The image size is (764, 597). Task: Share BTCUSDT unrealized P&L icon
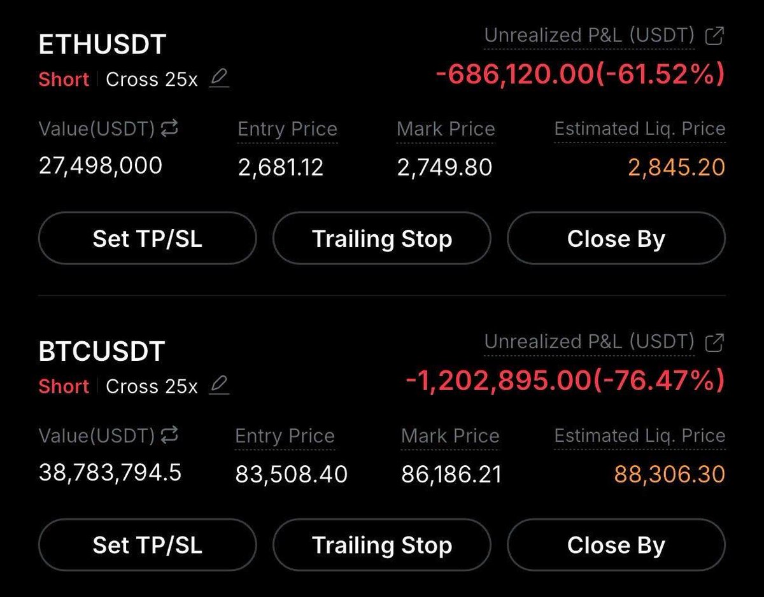coord(715,342)
